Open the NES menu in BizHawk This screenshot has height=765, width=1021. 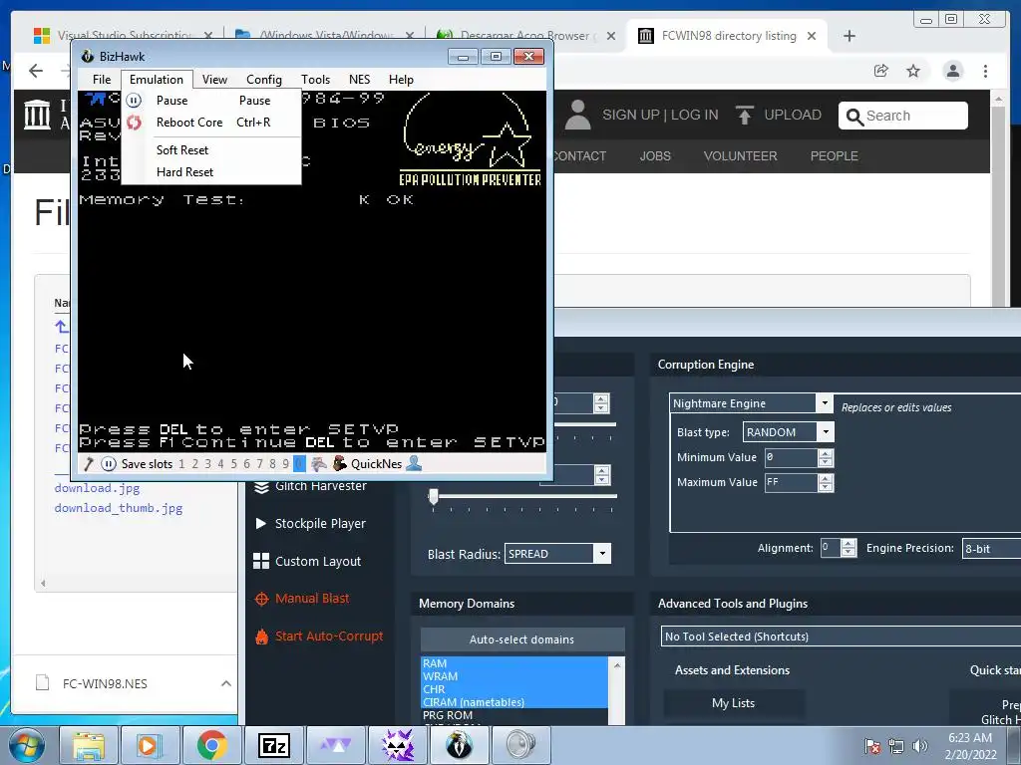click(359, 80)
